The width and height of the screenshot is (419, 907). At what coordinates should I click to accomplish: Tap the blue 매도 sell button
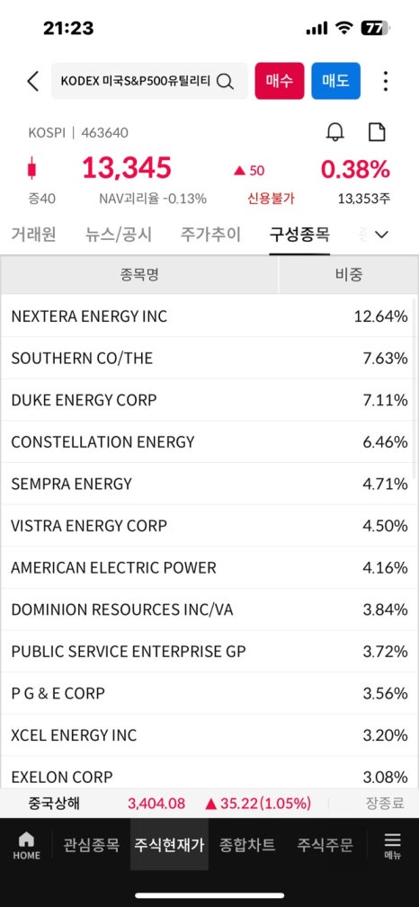pyautogui.click(x=335, y=81)
